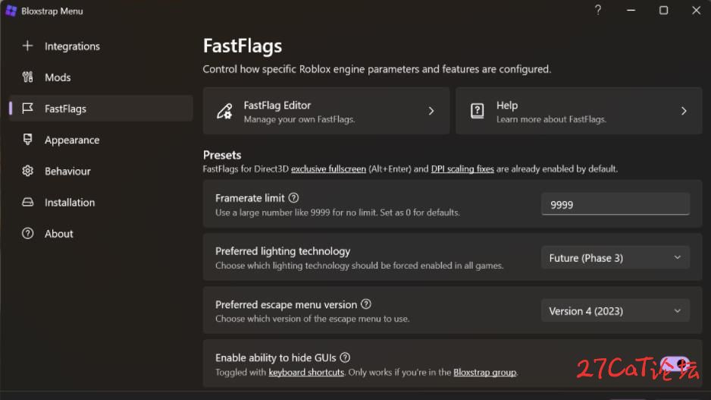This screenshot has width=711, height=400.
Task: Click the gear icon next to Behaviour
Action: click(27, 171)
